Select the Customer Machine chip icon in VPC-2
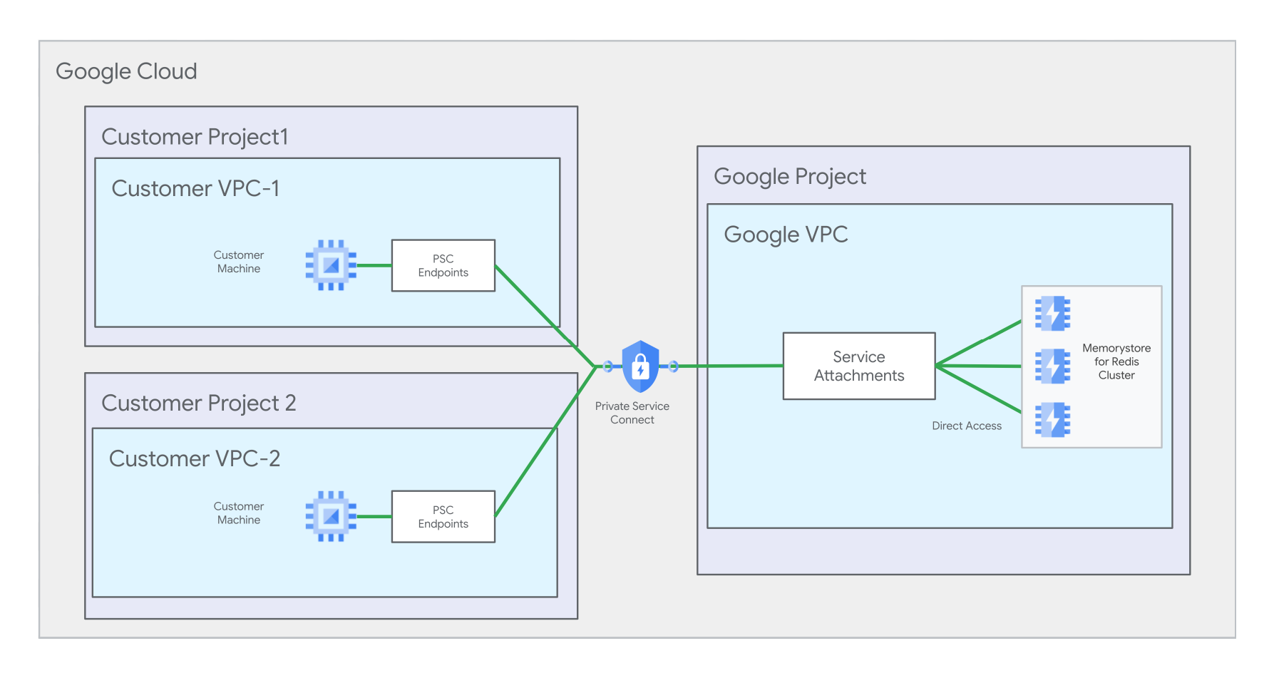This screenshot has height=678, width=1274. pyautogui.click(x=331, y=516)
